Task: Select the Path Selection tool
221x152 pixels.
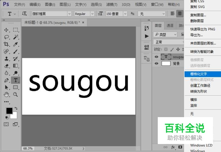Action: pyautogui.click(x=6, y=87)
